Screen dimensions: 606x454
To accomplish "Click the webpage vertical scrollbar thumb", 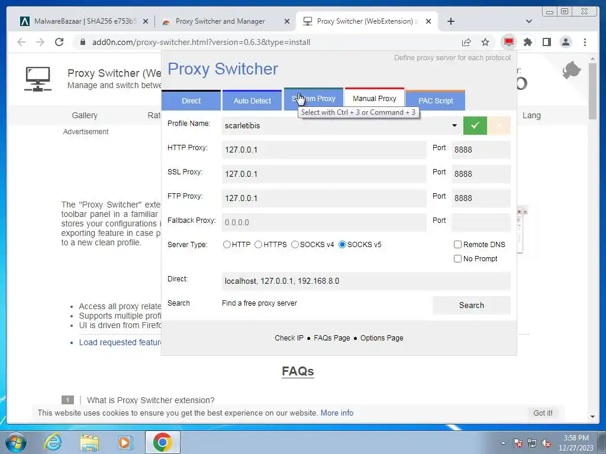I will click(592, 91).
